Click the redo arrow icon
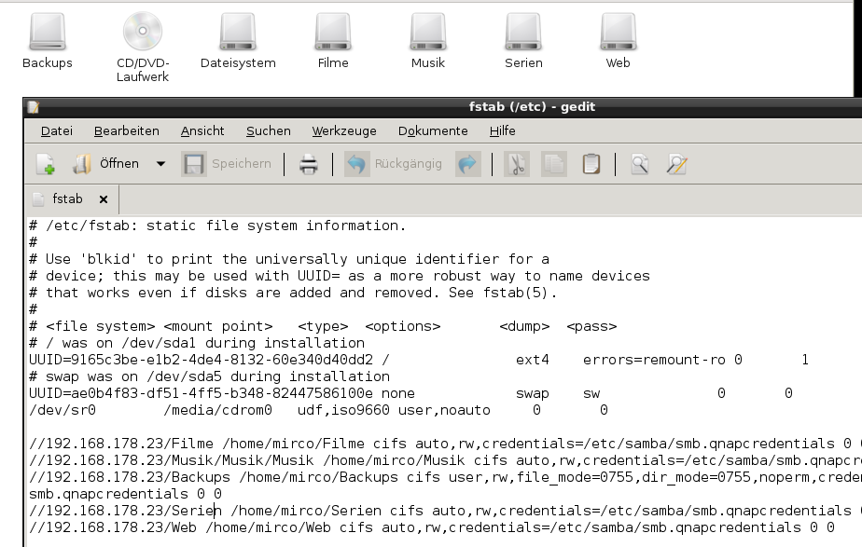The width and height of the screenshot is (862, 547). tap(467, 164)
